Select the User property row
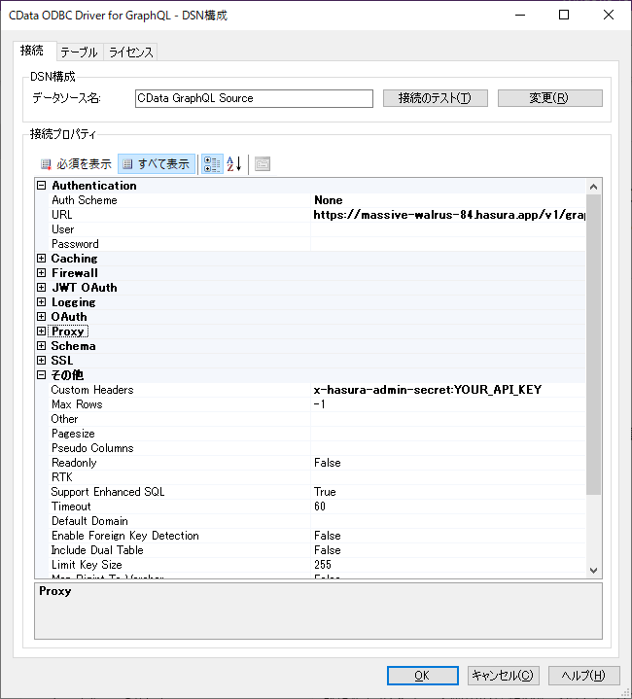The height and width of the screenshot is (699, 632). 318,229
